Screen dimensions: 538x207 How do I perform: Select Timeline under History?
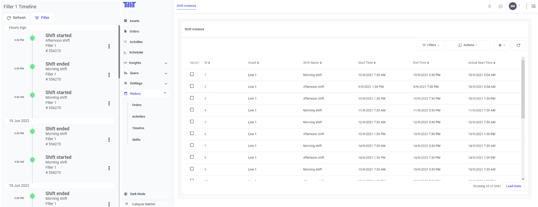[x=138, y=128]
